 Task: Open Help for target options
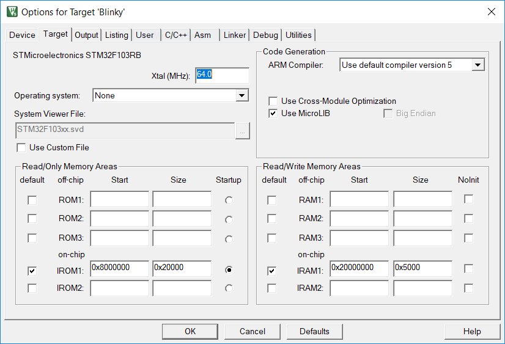472,331
